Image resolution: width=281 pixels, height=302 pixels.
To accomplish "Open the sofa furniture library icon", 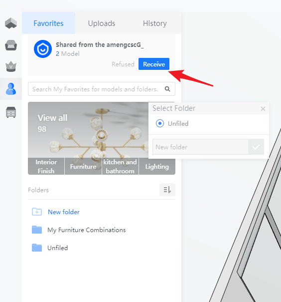I will tap(11, 45).
